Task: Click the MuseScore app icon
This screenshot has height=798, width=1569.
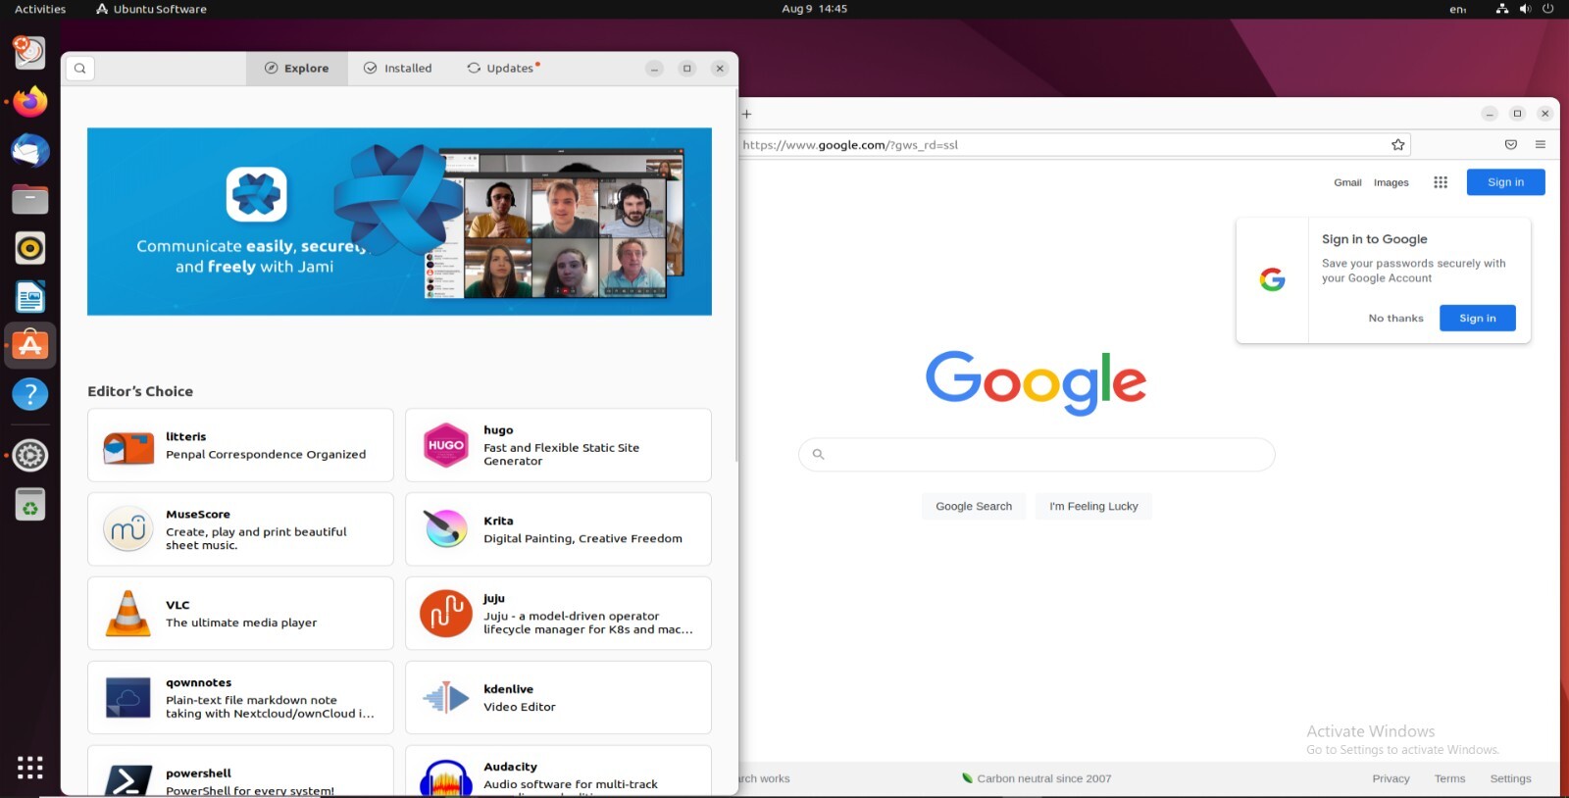Action: tap(128, 529)
